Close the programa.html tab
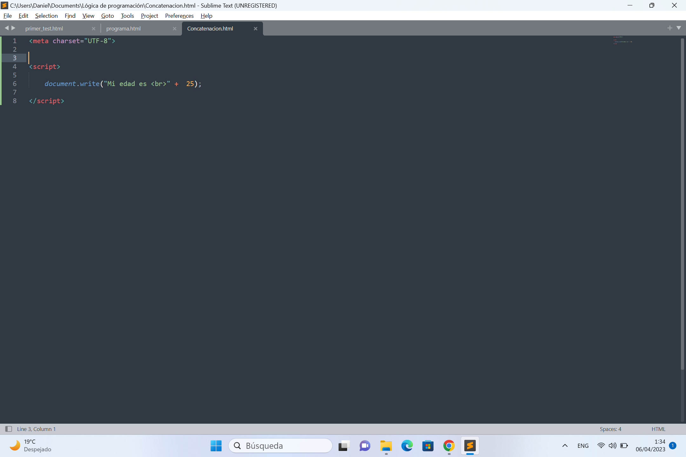The height and width of the screenshot is (457, 686). coord(174,29)
